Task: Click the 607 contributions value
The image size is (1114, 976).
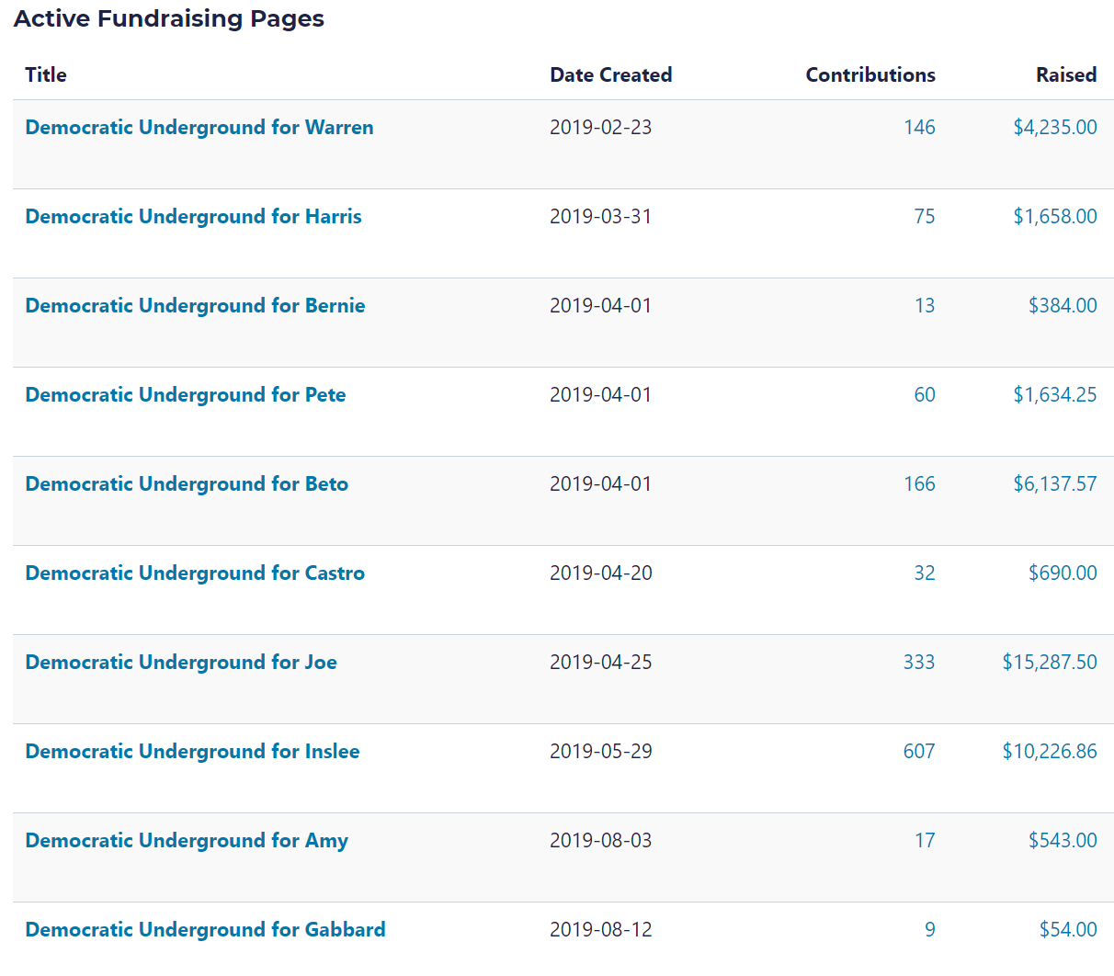Action: point(918,752)
